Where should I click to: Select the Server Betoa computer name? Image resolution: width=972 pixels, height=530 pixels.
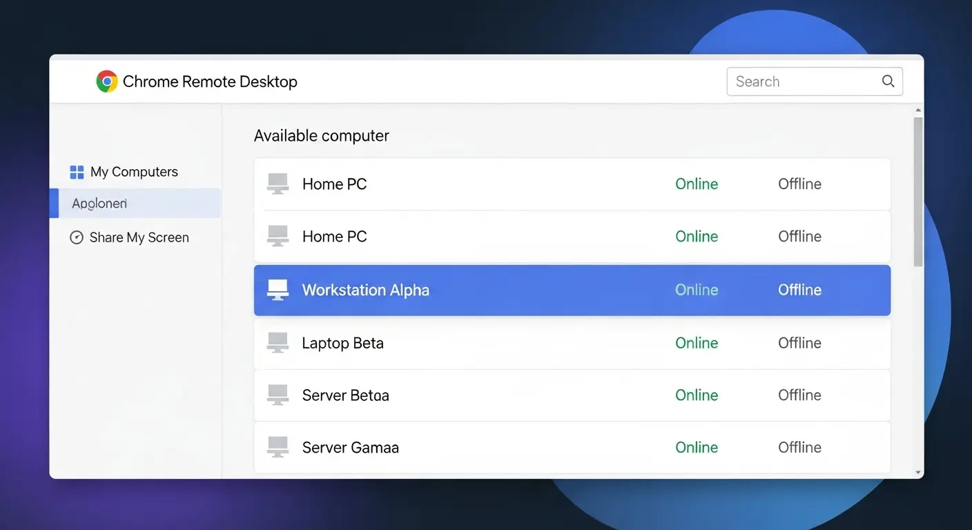pos(346,395)
